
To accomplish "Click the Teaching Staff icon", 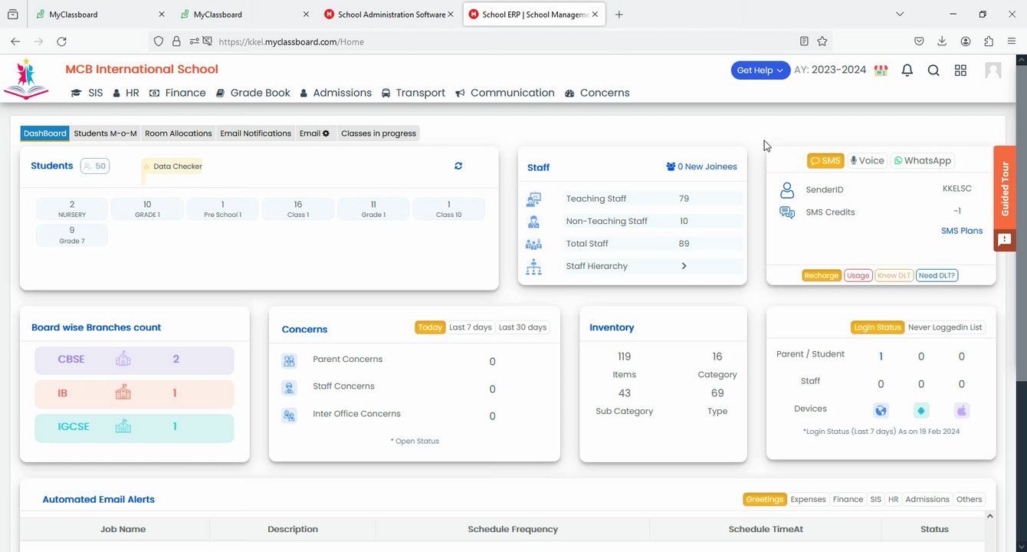I will tap(534, 199).
